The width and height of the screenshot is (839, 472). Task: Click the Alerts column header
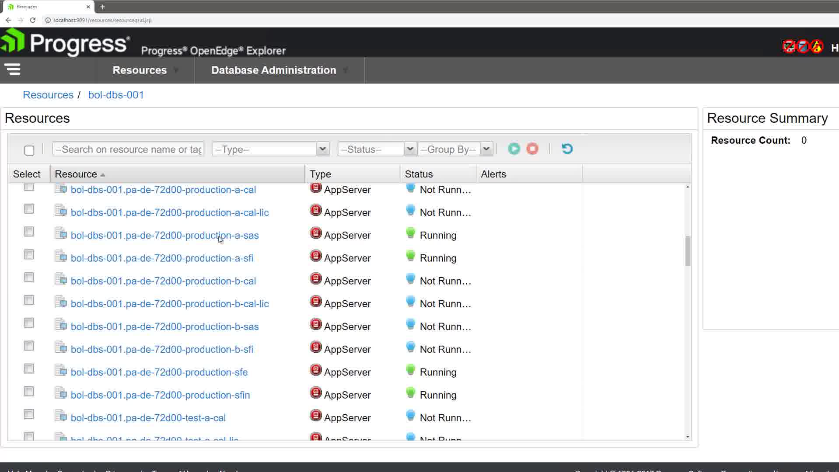coord(529,174)
